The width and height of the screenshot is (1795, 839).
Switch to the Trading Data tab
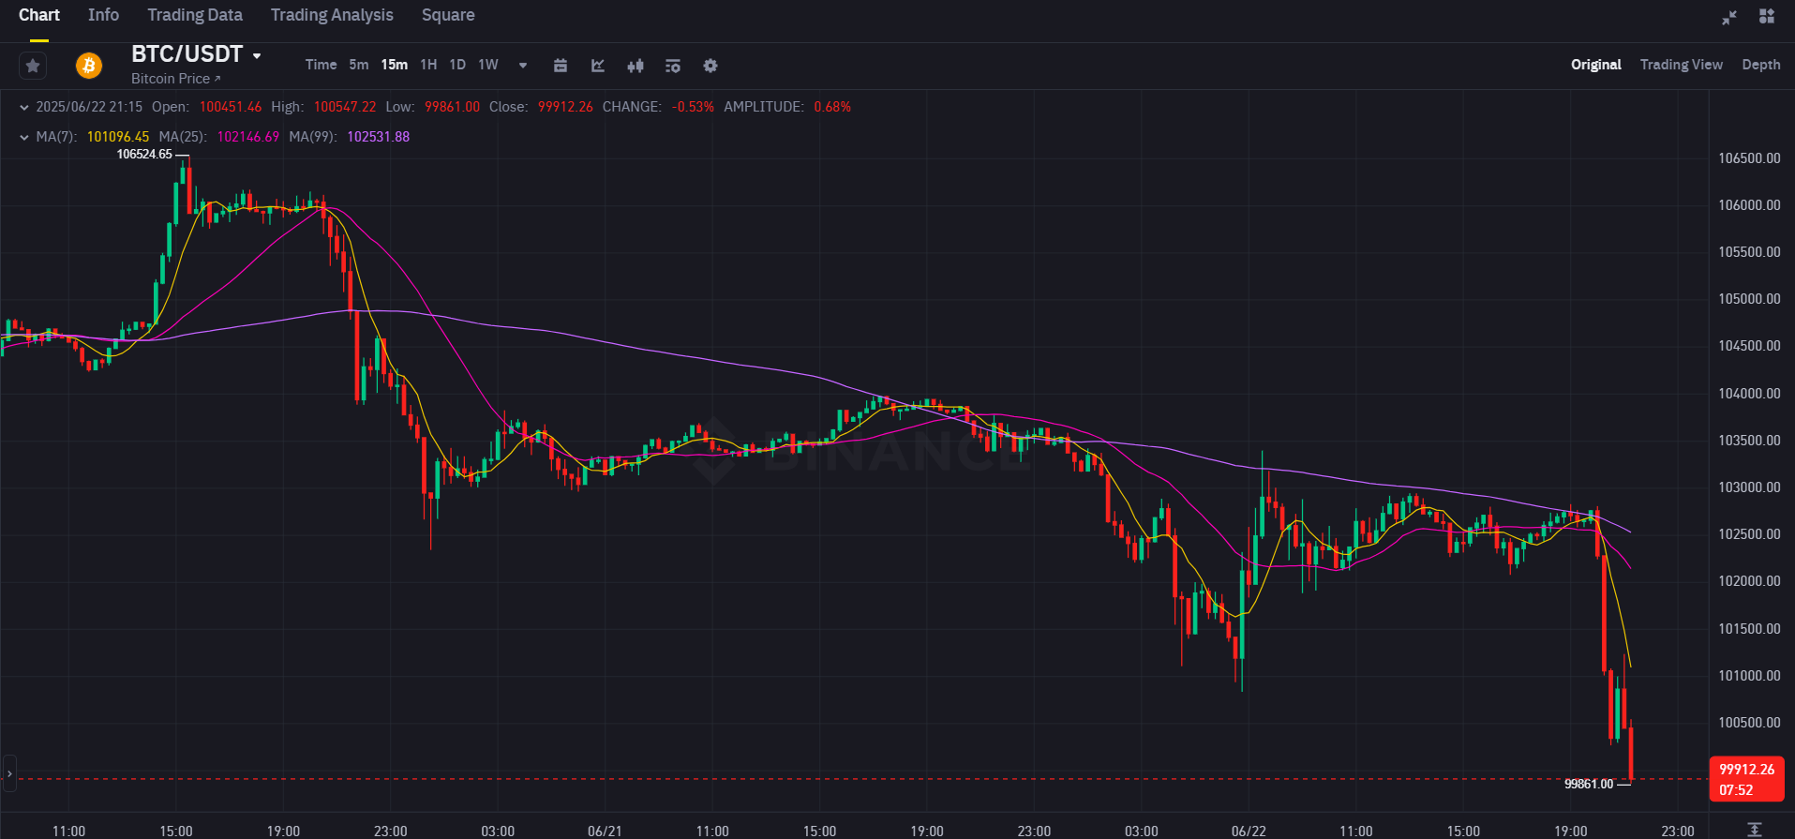click(x=195, y=15)
